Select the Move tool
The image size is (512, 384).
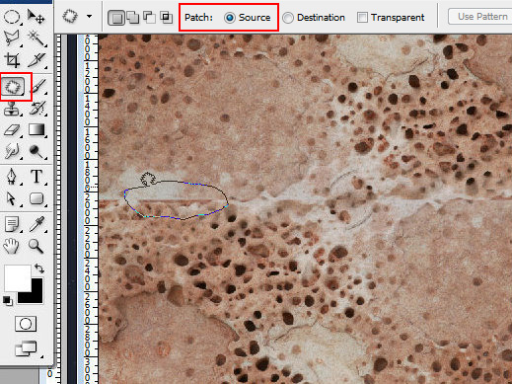(x=37, y=17)
